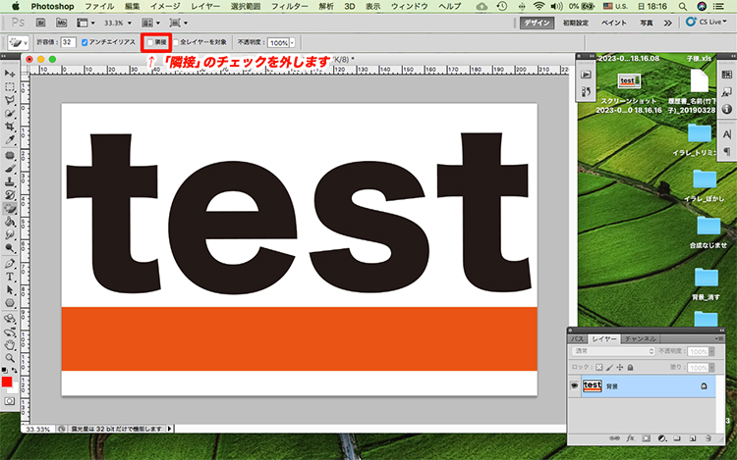The height and width of the screenshot is (460, 737).
Task: Enable the 全レイヤーを対象 checkbox
Action: click(177, 43)
